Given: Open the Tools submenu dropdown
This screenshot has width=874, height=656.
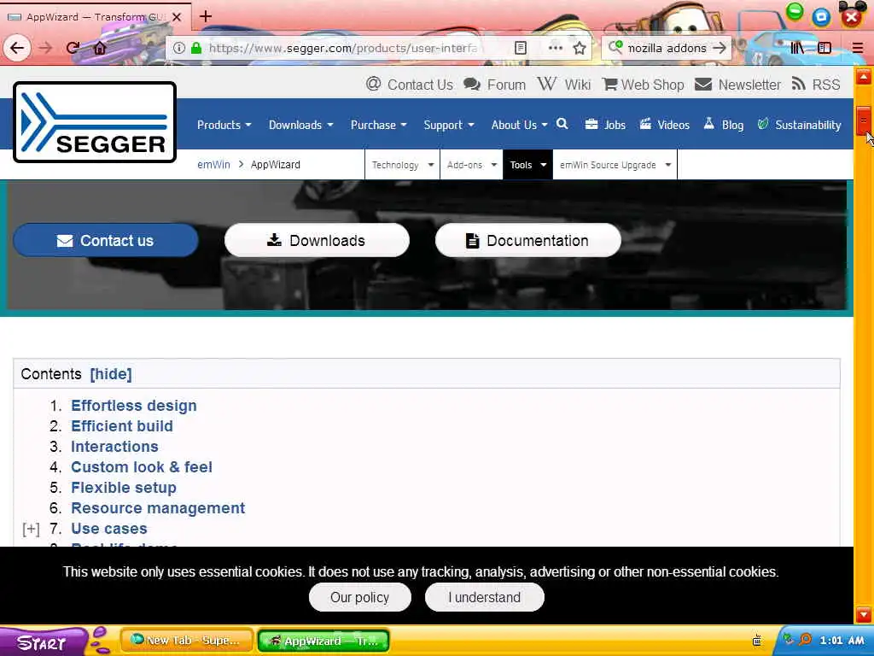Looking at the screenshot, I should point(527,165).
